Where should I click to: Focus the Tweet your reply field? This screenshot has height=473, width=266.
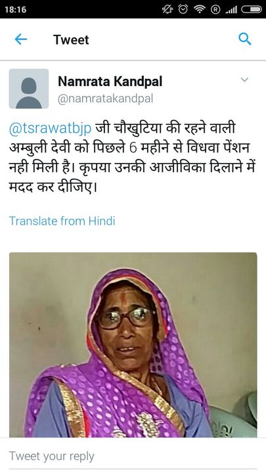pyautogui.click(x=133, y=456)
